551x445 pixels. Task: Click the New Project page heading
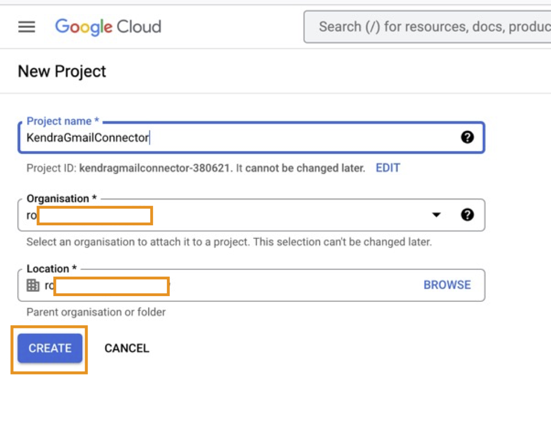click(62, 71)
